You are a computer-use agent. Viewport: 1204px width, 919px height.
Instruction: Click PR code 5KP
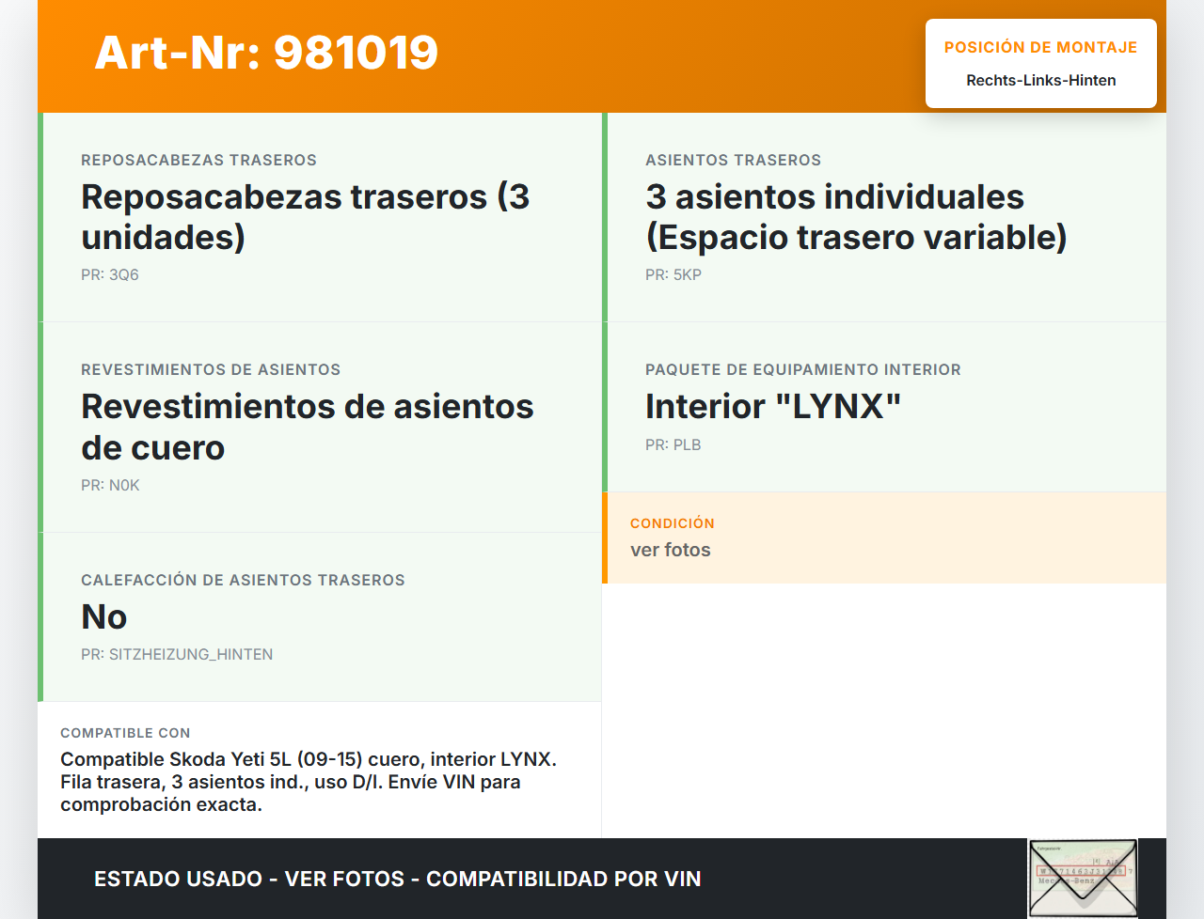pos(673,275)
